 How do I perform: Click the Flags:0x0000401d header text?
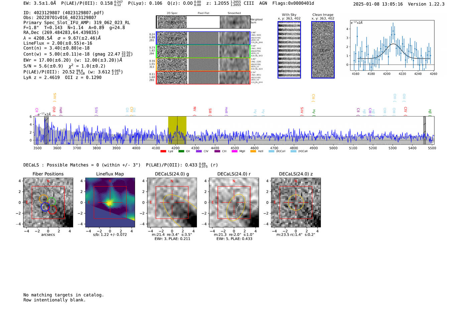pyautogui.click(x=293, y=3)
